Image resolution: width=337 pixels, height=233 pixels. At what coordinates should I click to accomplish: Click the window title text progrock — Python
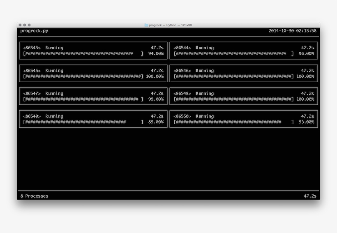coord(163,25)
